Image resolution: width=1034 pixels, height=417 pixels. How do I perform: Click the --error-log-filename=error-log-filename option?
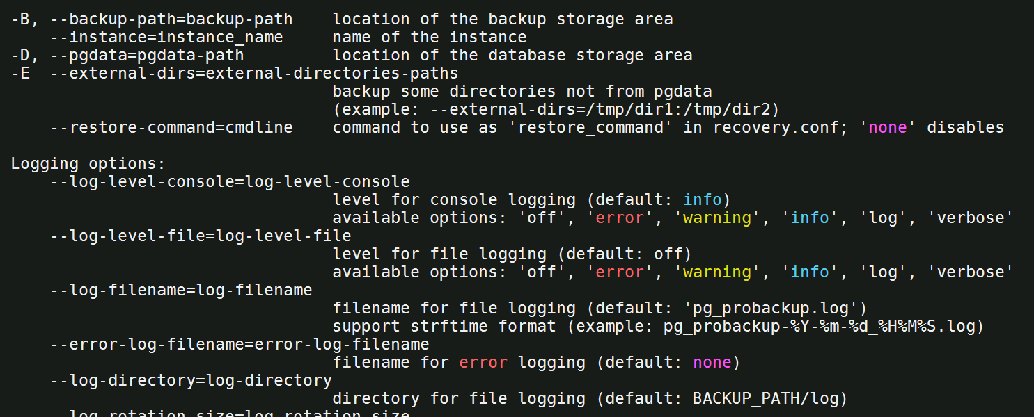(x=240, y=344)
